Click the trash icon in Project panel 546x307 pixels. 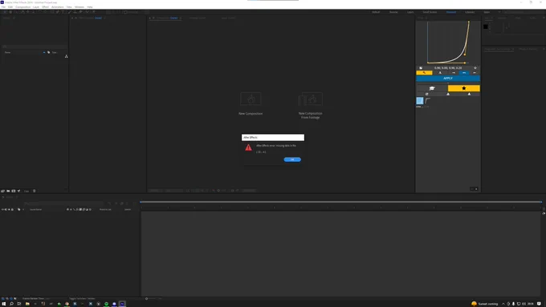point(34,191)
